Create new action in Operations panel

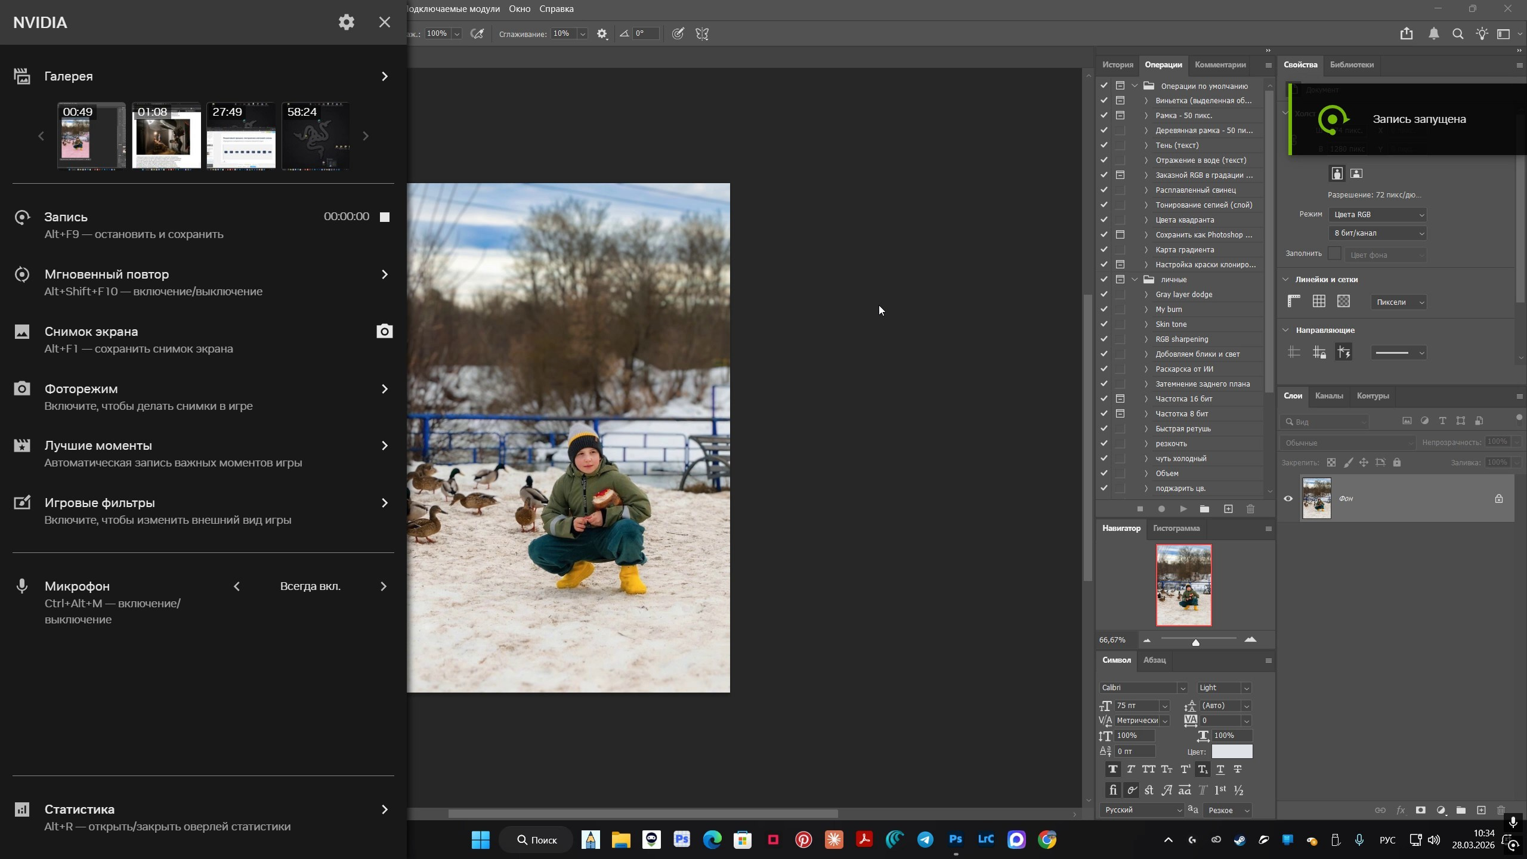click(x=1228, y=509)
